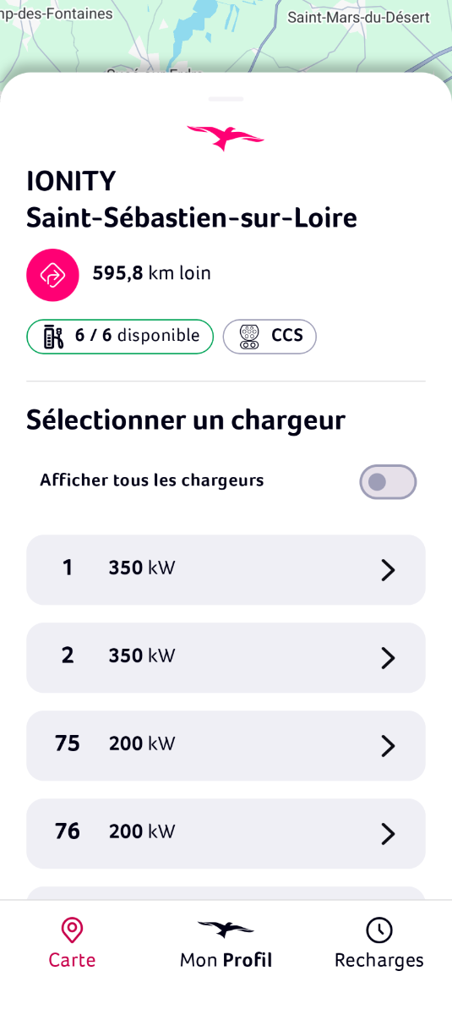Viewport: 452px width, 1015px height.
Task: Tap the charging station availability icon
Action: tap(53, 337)
